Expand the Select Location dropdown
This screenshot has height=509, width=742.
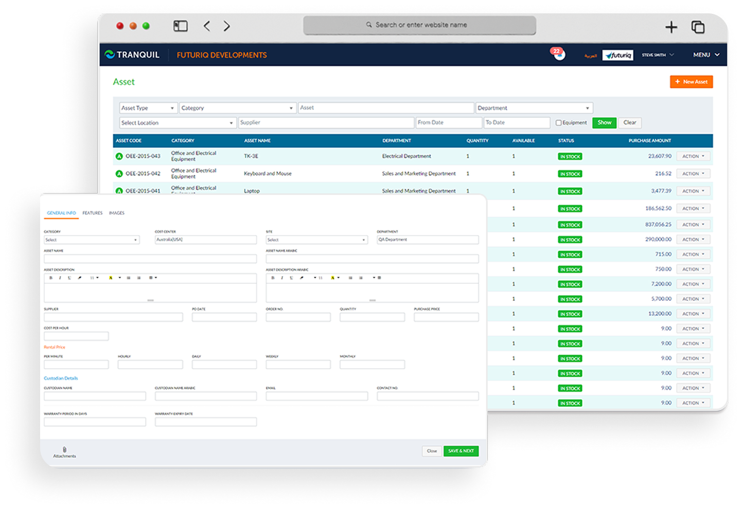point(178,123)
